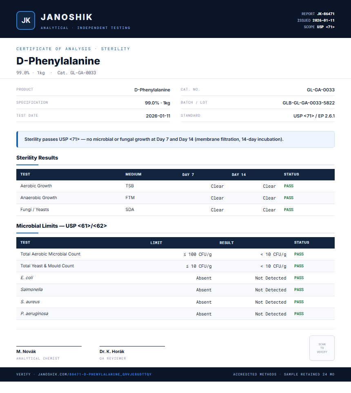Image resolution: width=351 pixels, height=393 pixels.
Task: Click PASS status for Fungi / Yeasts
Action: click(289, 209)
